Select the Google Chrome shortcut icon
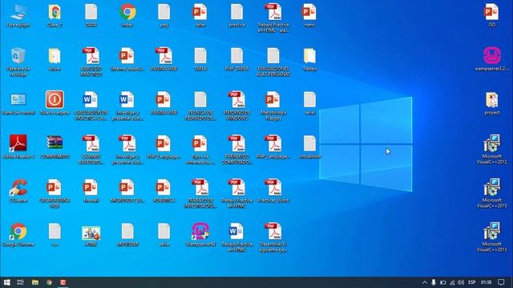Viewport: 513px width, 288px height. coord(18,234)
